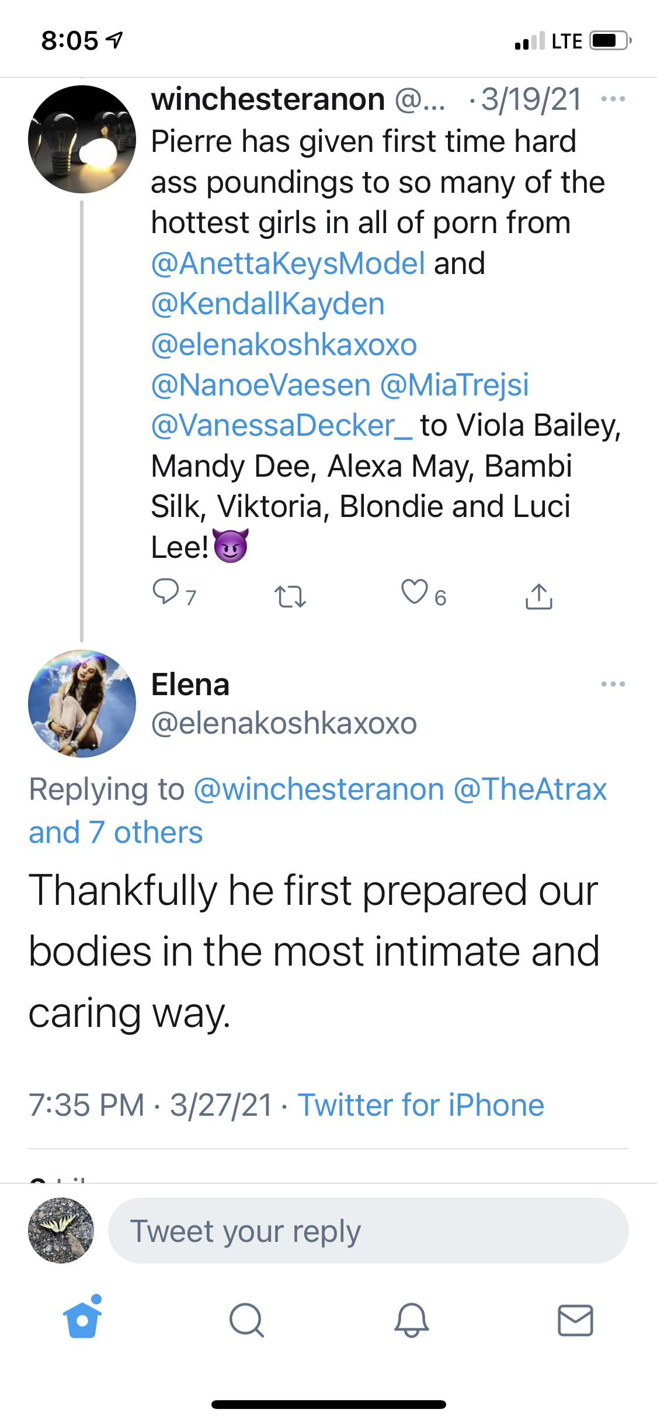The height and width of the screenshot is (1423, 657).
Task: Open more options on Elena's tweet
Action: point(613,684)
